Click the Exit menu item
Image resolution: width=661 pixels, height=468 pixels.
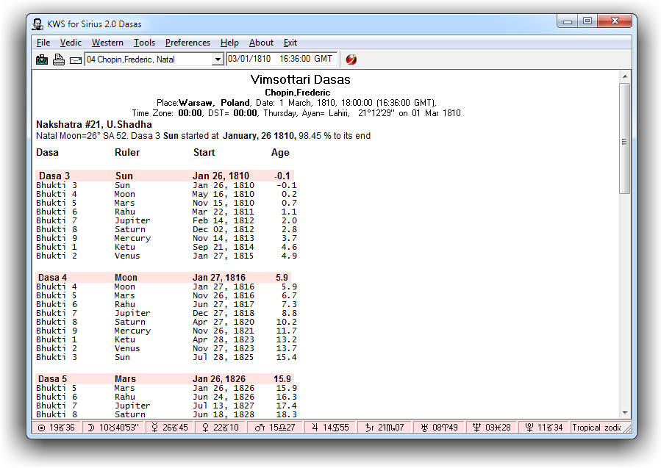pyautogui.click(x=290, y=43)
